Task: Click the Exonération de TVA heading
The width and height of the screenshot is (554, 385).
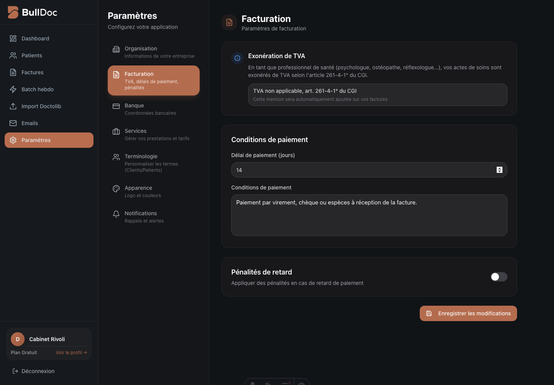Action: click(x=277, y=56)
